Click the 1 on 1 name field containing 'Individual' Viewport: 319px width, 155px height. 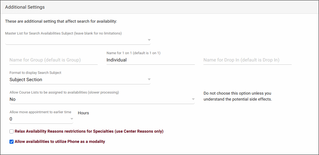(x=150, y=60)
